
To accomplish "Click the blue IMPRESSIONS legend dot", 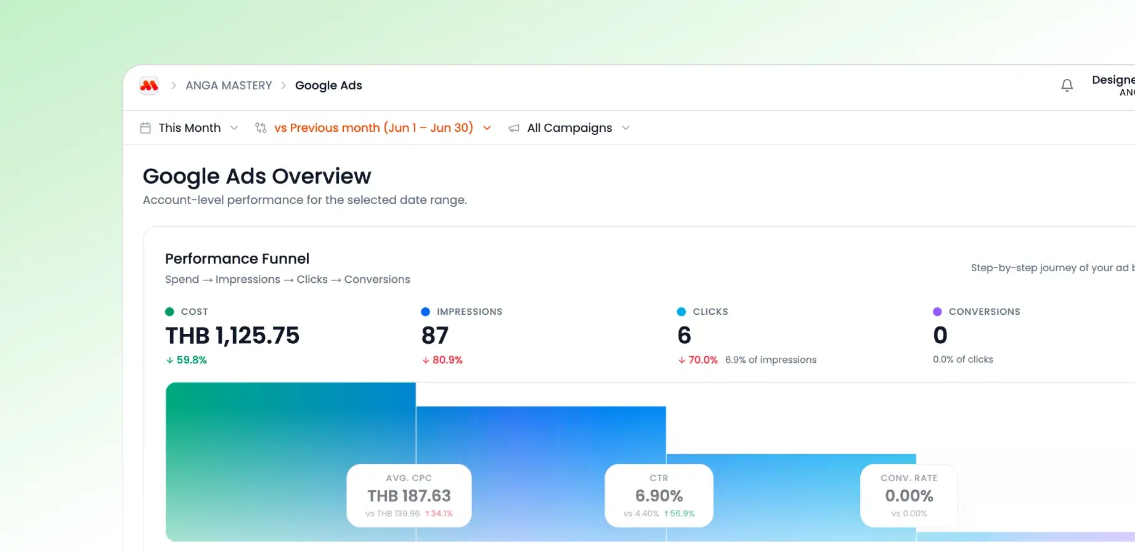I will click(x=425, y=312).
